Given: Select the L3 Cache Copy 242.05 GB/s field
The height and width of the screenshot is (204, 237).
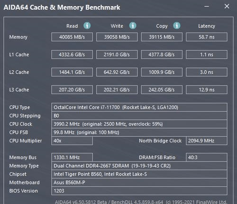Looking at the screenshot, I should (x=162, y=90).
